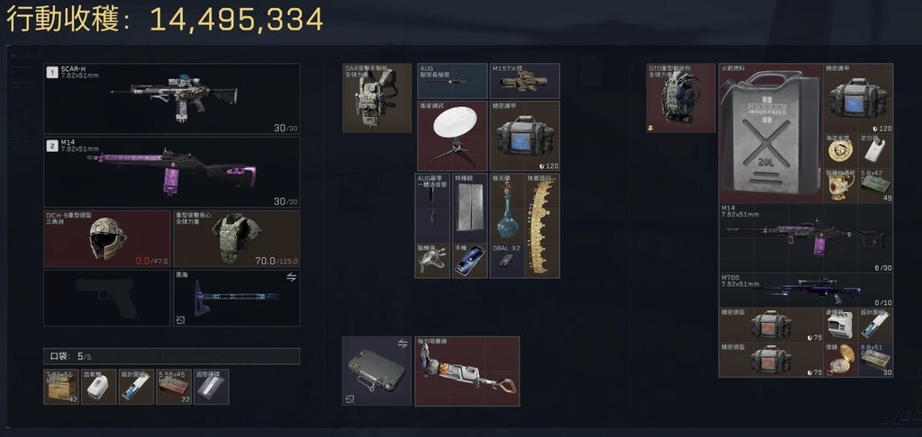The image size is (922, 437).
Task: Select the M157 fire control scope
Action: click(x=525, y=81)
